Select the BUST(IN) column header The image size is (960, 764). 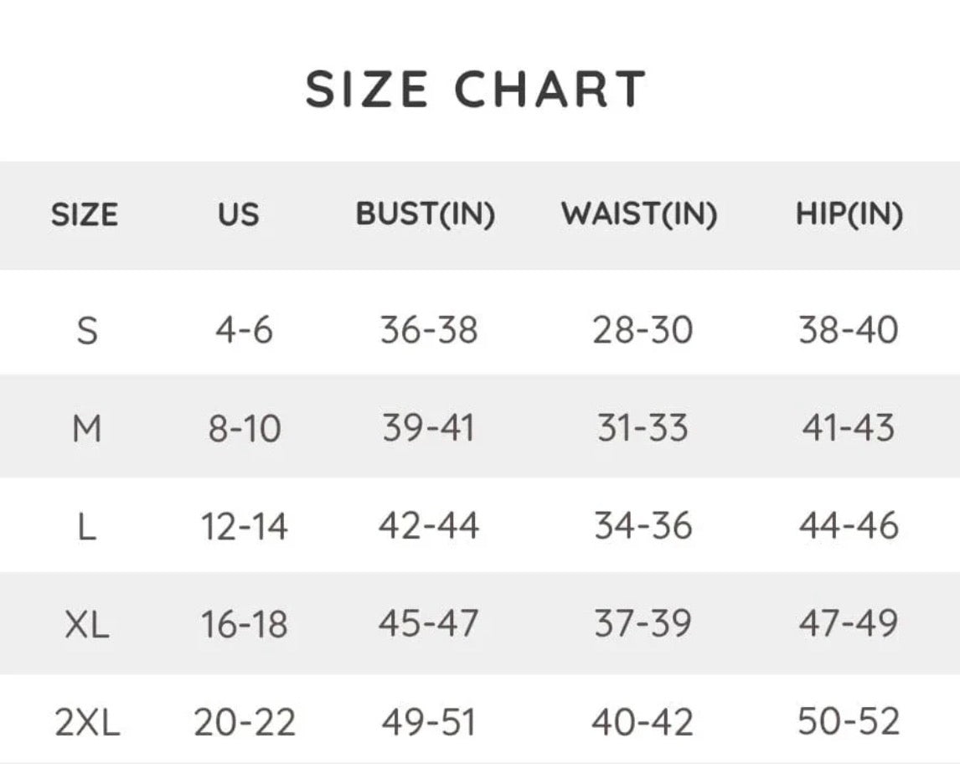pyautogui.click(x=426, y=214)
